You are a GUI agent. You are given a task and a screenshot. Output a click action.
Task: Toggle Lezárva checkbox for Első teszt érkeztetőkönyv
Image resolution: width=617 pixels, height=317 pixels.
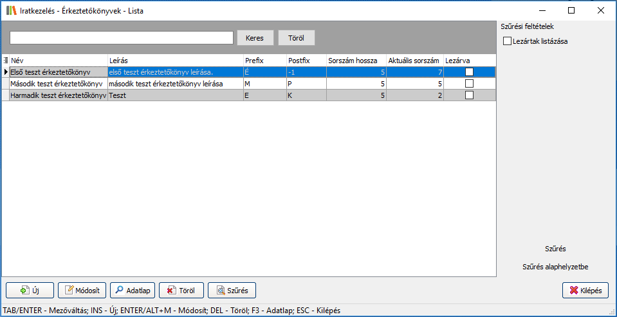pyautogui.click(x=469, y=72)
